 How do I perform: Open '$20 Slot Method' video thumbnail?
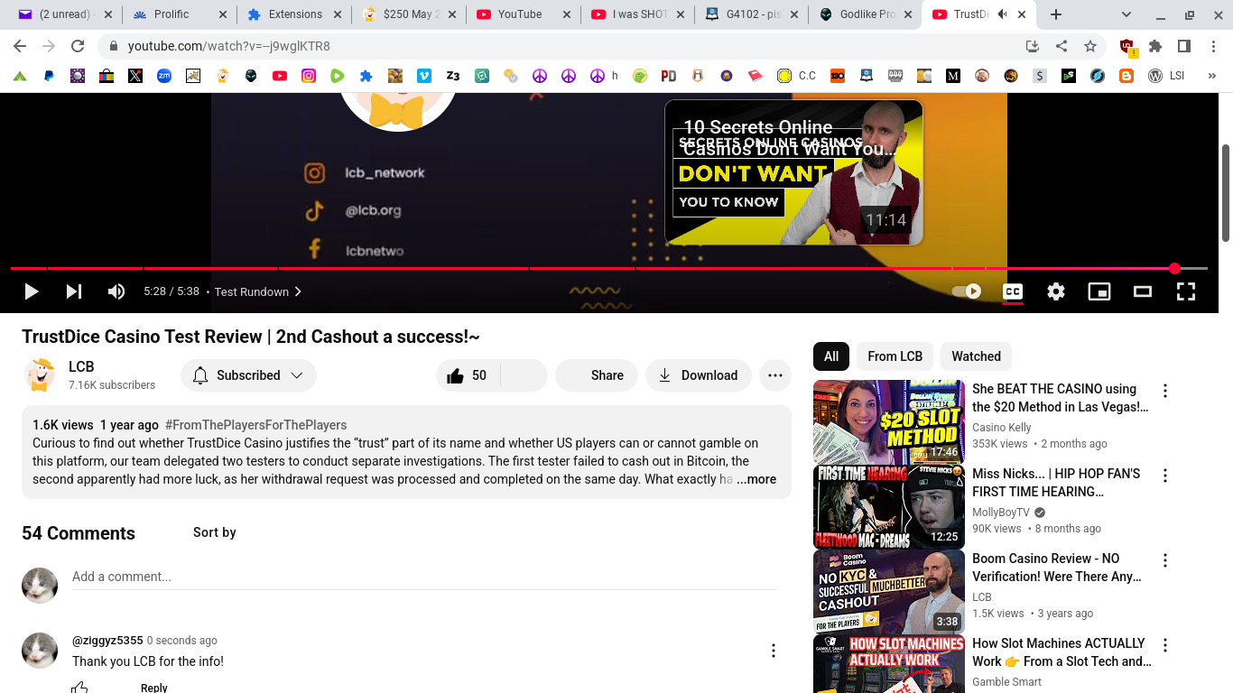pyautogui.click(x=889, y=422)
